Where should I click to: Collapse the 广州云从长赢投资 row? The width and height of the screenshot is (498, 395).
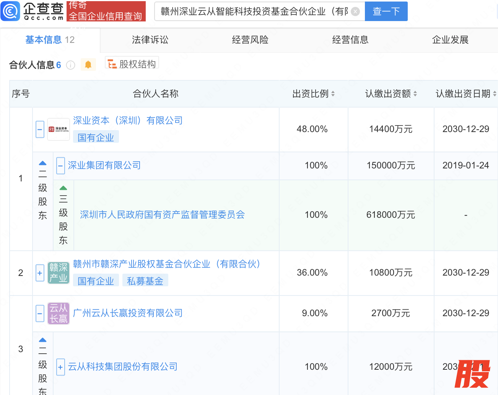[x=40, y=313]
